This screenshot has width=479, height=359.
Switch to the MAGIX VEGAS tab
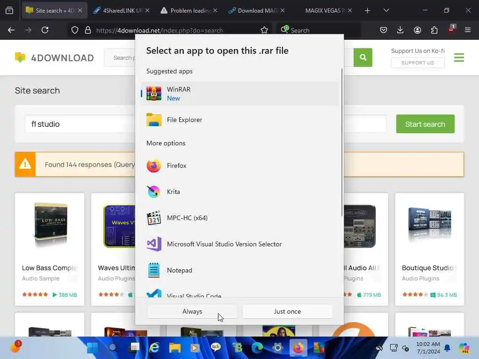325,10
